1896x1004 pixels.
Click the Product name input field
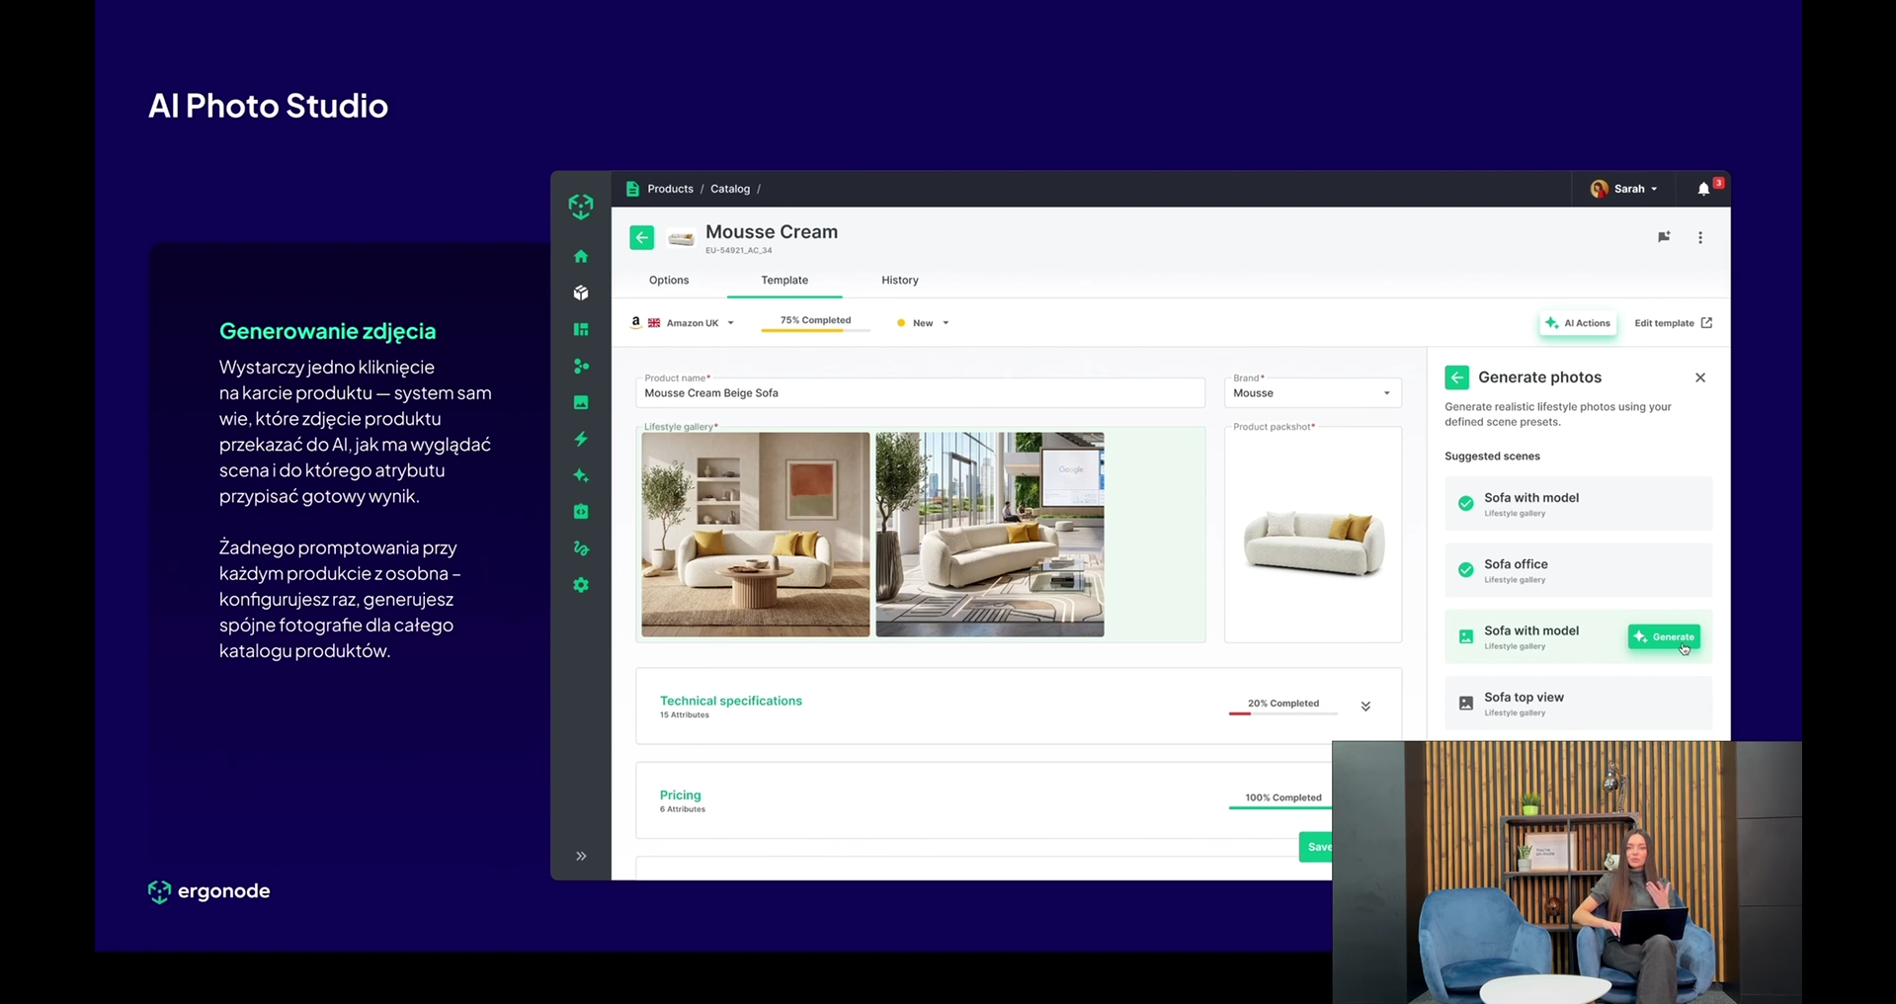tap(920, 392)
